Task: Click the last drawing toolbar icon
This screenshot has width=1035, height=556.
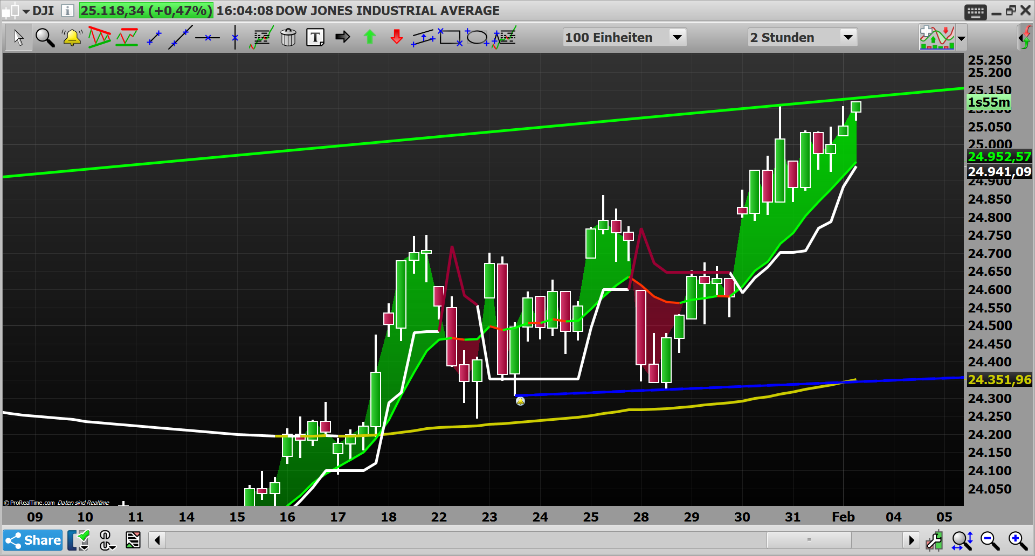Action: [504, 37]
